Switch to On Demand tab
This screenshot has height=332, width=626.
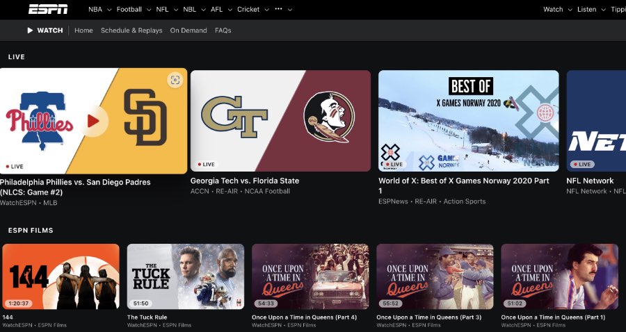tap(188, 31)
